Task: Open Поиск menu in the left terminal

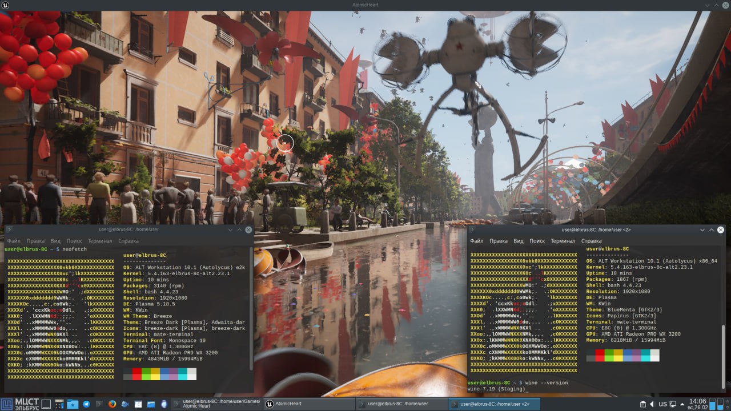Action: pyautogui.click(x=74, y=241)
